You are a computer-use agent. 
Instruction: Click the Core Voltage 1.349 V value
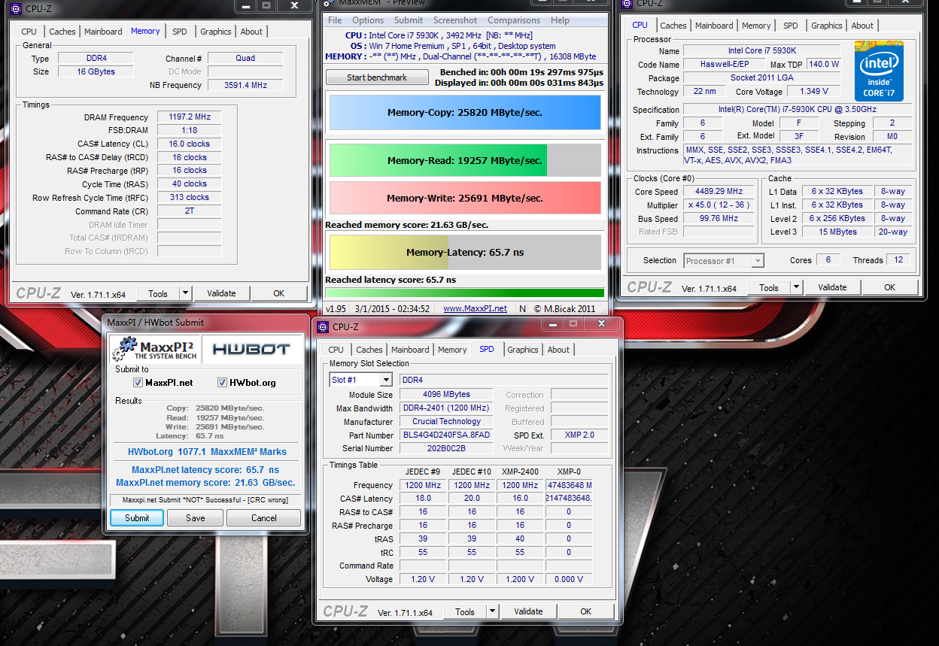(x=814, y=92)
